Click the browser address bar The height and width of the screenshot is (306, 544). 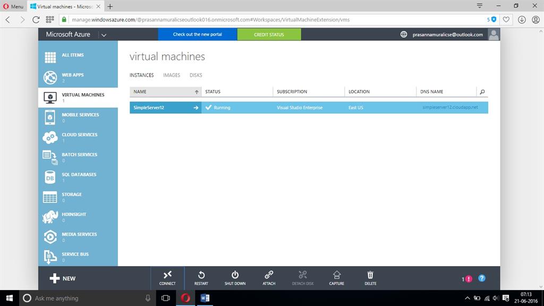[x=277, y=20]
